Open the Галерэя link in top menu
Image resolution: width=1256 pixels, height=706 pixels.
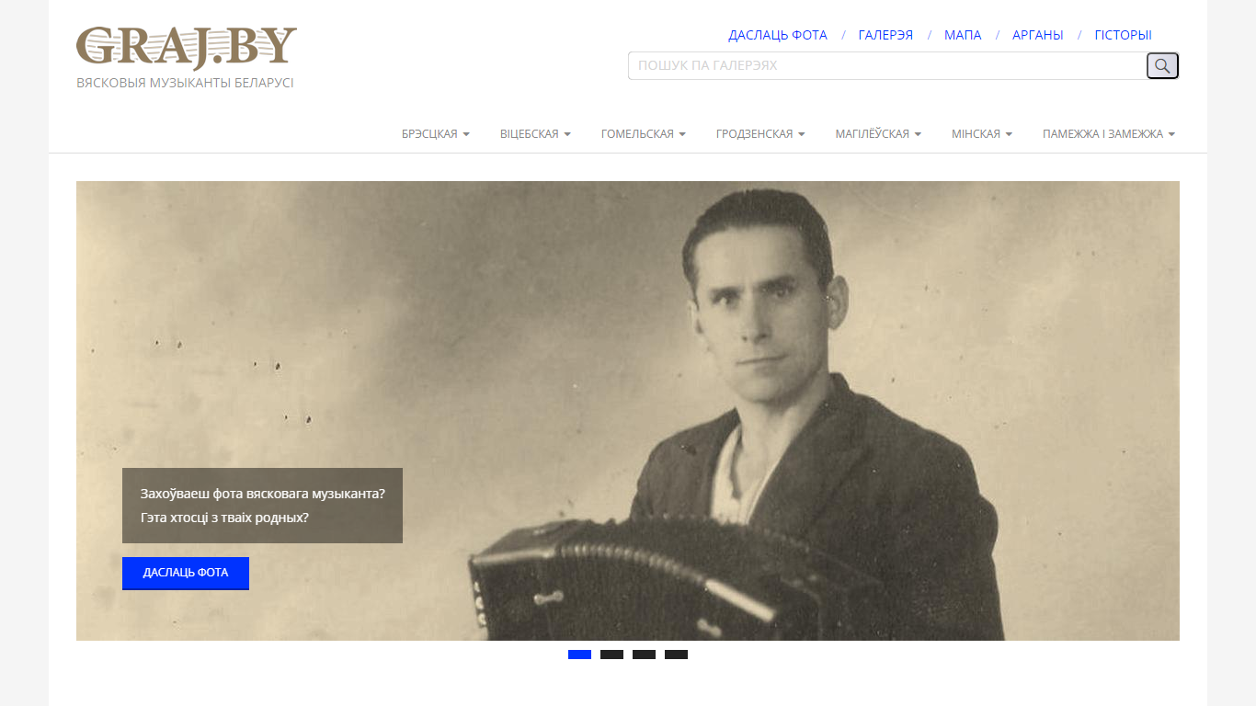click(x=885, y=35)
